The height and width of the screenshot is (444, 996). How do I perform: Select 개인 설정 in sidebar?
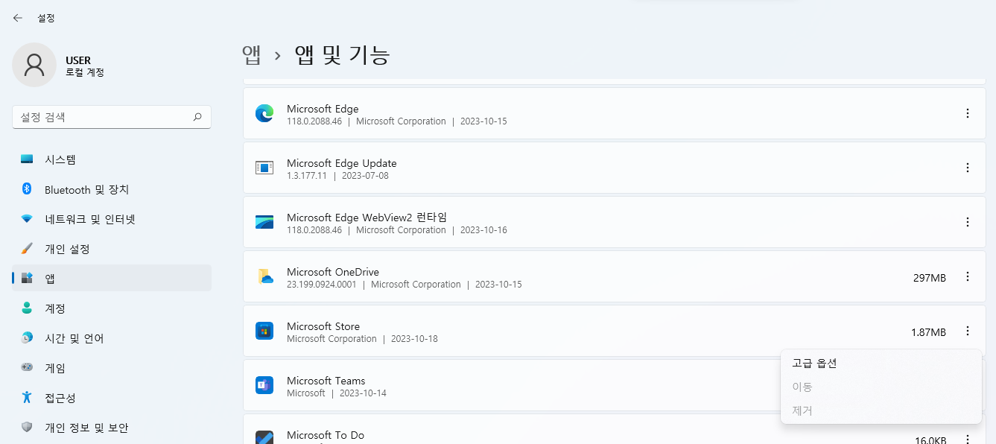click(x=112, y=249)
